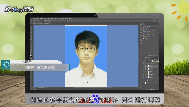Click the Yellow-Blue slider handle
Screen dimensions: 189x107
tap(148, 37)
